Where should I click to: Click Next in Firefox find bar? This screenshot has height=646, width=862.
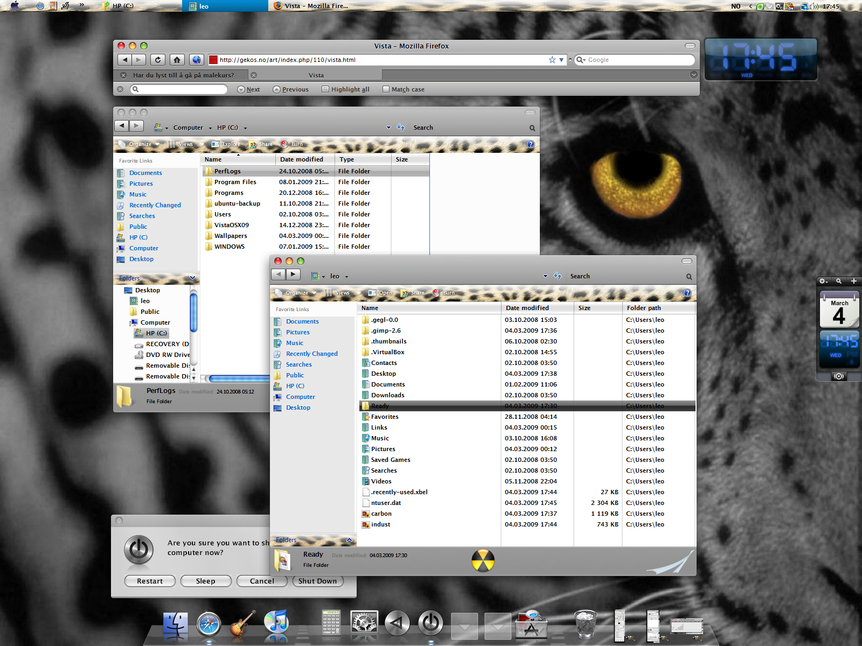249,89
